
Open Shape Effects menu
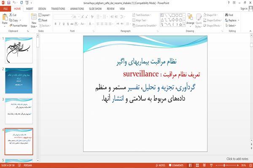(x=213, y=25)
